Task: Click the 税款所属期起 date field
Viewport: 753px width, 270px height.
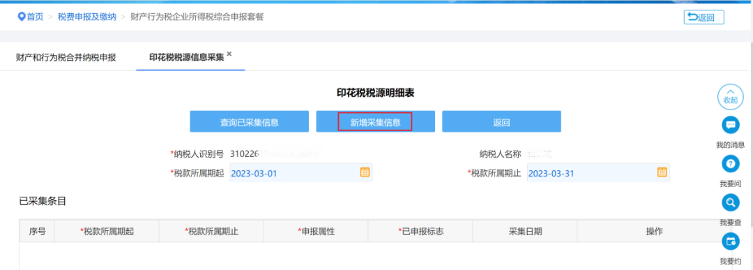Action: click(x=301, y=173)
